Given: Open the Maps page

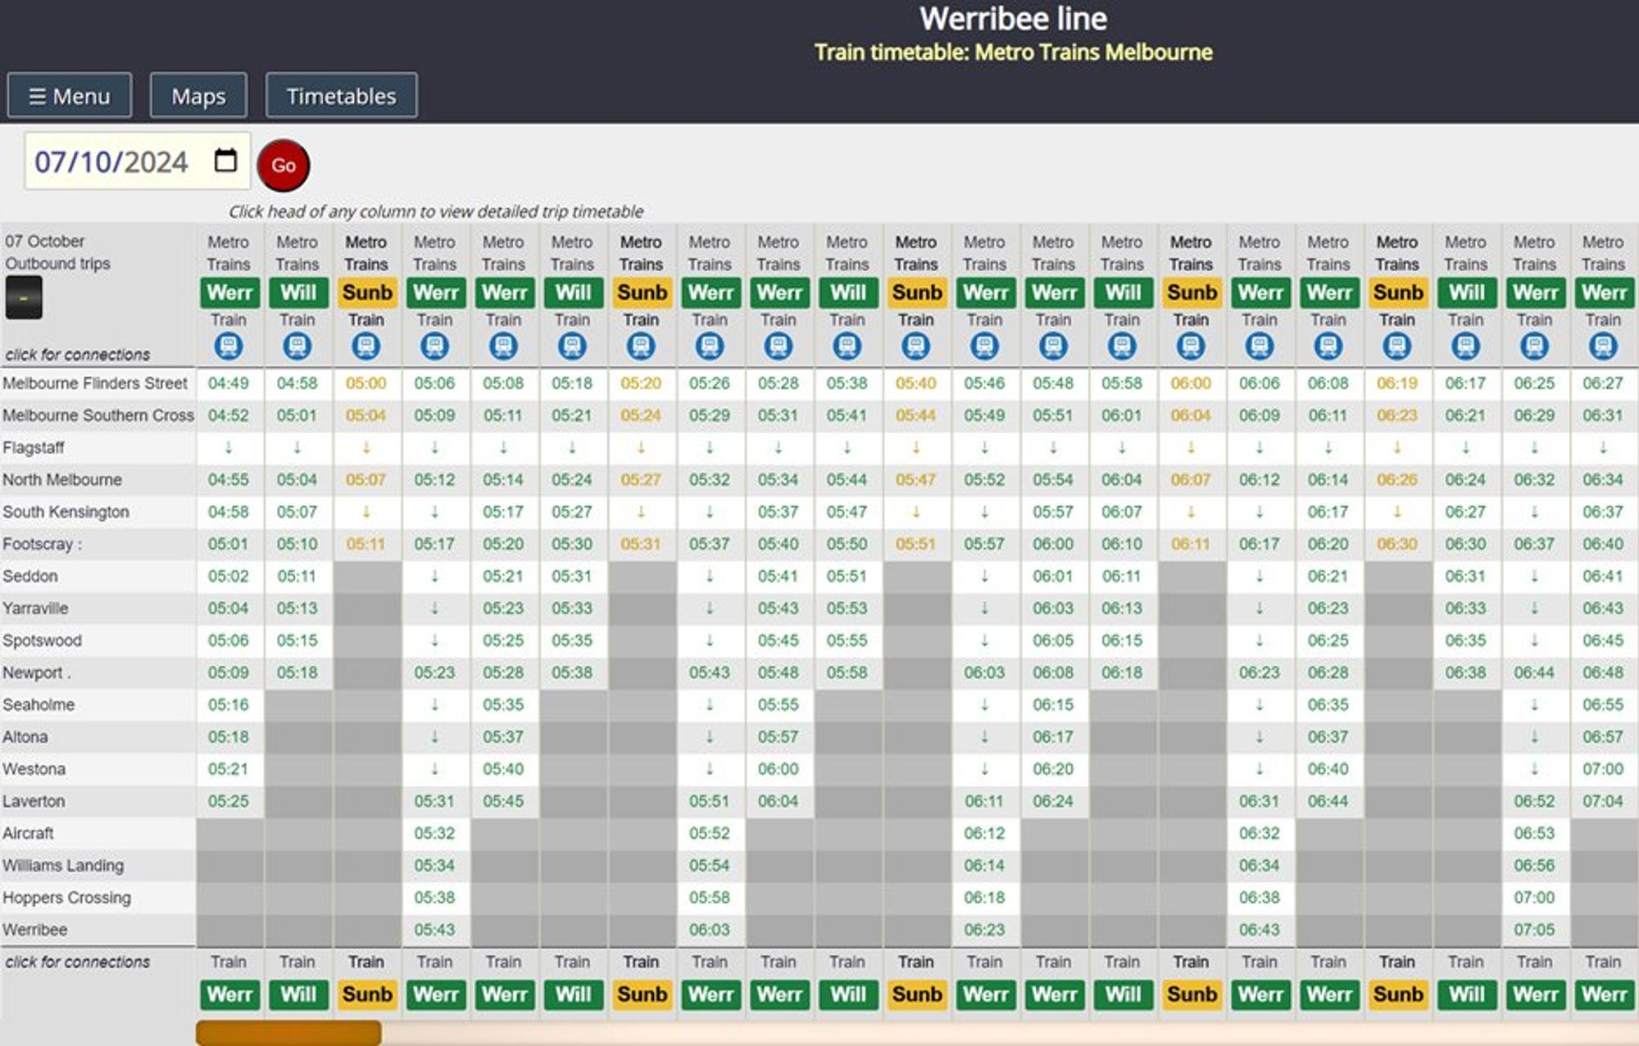Looking at the screenshot, I should coord(198,96).
